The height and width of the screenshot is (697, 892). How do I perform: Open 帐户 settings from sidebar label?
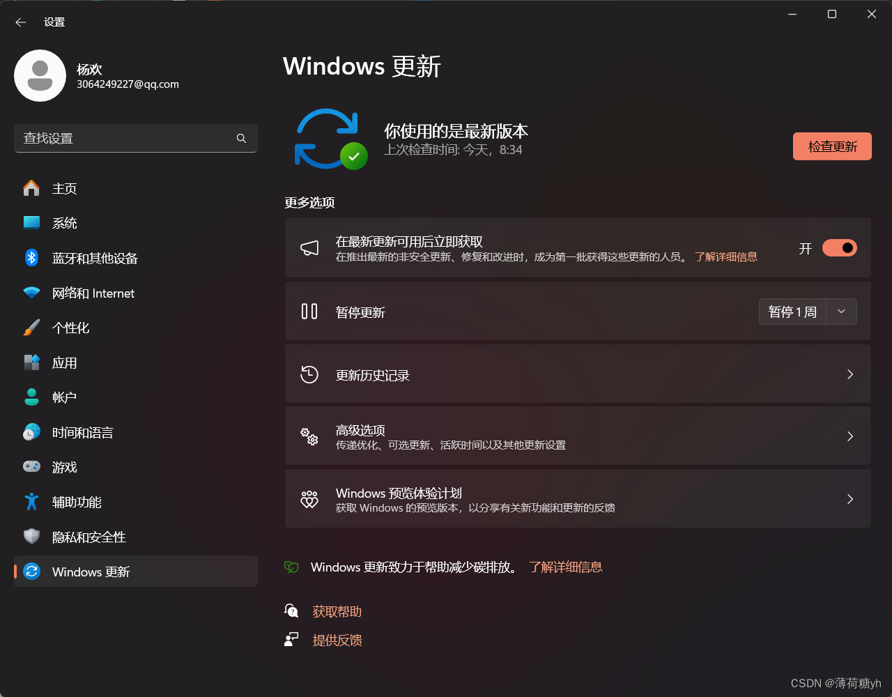(64, 397)
